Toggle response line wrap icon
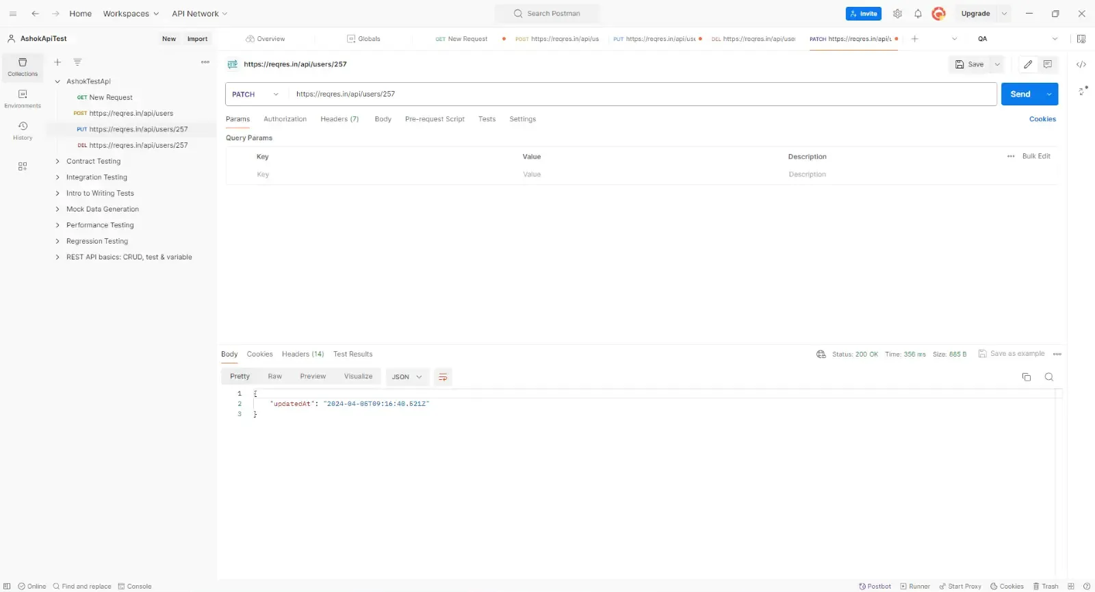This screenshot has width=1095, height=592. point(443,377)
